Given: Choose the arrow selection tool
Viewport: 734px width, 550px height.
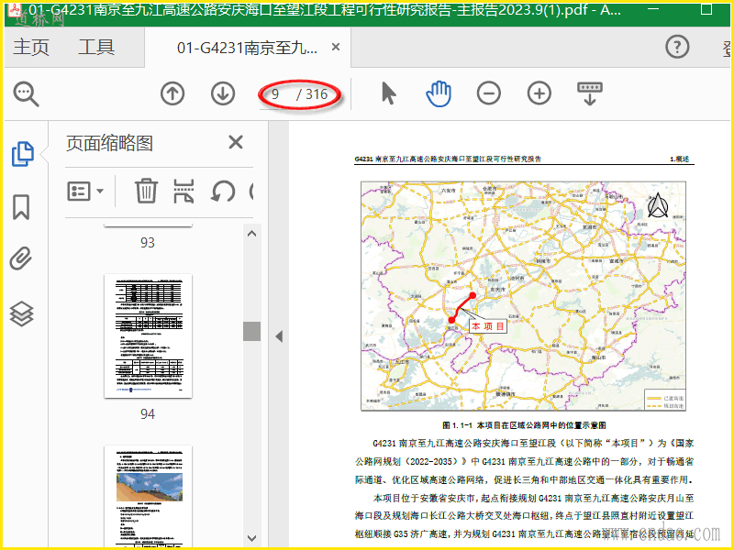Looking at the screenshot, I should [x=388, y=93].
